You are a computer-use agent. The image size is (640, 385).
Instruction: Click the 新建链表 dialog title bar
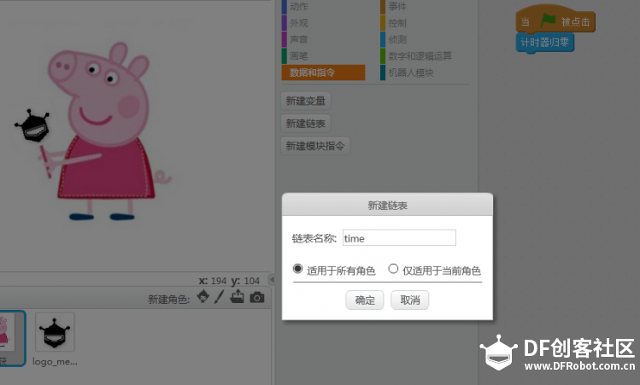[x=387, y=205]
